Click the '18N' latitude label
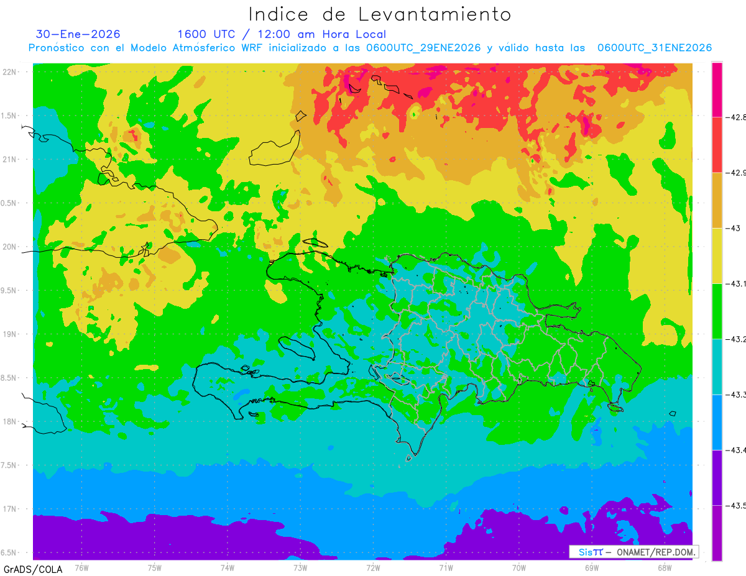The height and width of the screenshot is (576, 746). coord(10,421)
